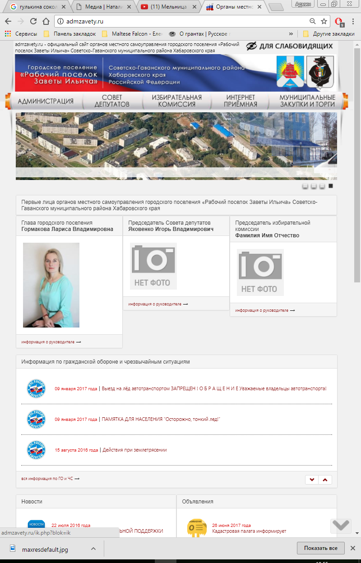Image resolution: width=361 pixels, height=563 pixels.
Task: Open Opera extension icon in toolbar
Action: 339,21
